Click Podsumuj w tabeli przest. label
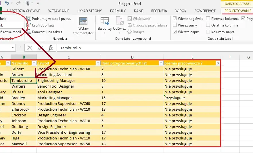Viewport: 253px width, 153px height. click(51, 19)
